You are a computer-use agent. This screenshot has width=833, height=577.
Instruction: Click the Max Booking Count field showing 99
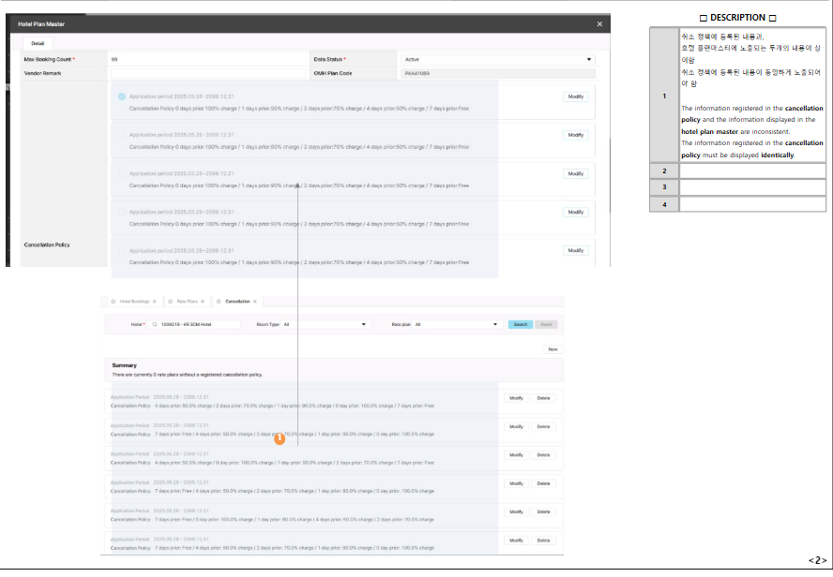pos(208,59)
